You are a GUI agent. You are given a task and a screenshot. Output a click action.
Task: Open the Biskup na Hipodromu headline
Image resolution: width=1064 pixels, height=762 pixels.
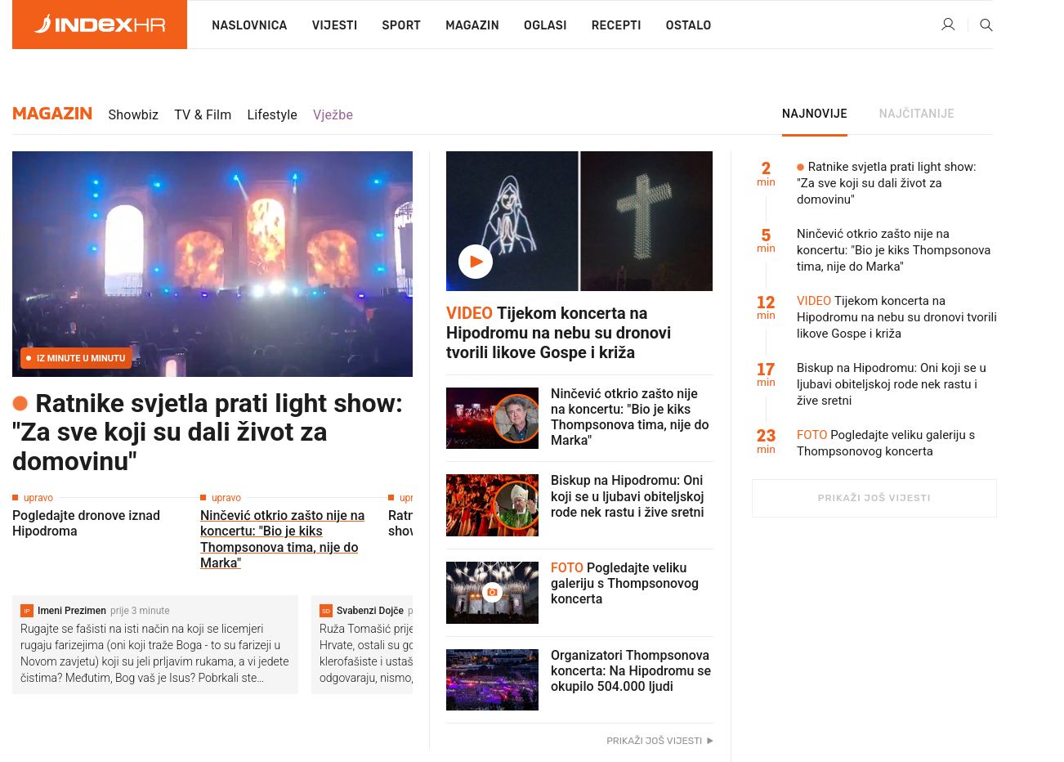627,496
